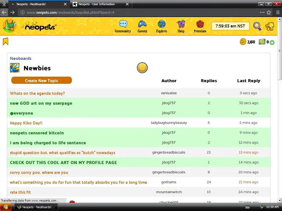The width and height of the screenshot is (282, 211).
Task: Click author name xxnivalixx
Action: pyautogui.click(x=169, y=93)
